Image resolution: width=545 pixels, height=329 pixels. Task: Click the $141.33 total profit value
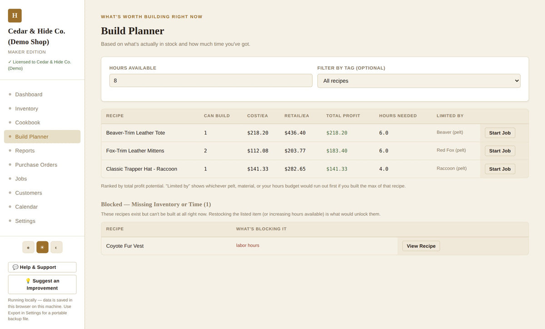(x=337, y=169)
